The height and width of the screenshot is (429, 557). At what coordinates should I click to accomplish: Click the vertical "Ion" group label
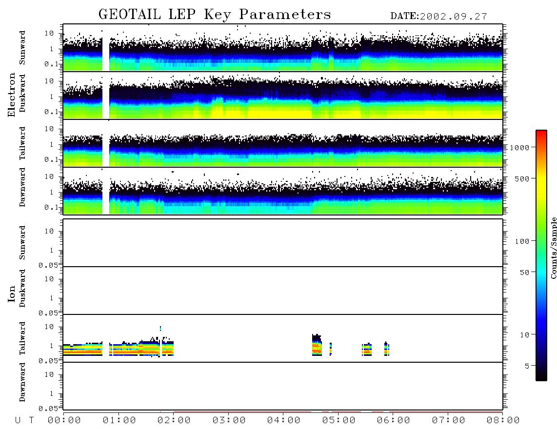[x=11, y=293]
